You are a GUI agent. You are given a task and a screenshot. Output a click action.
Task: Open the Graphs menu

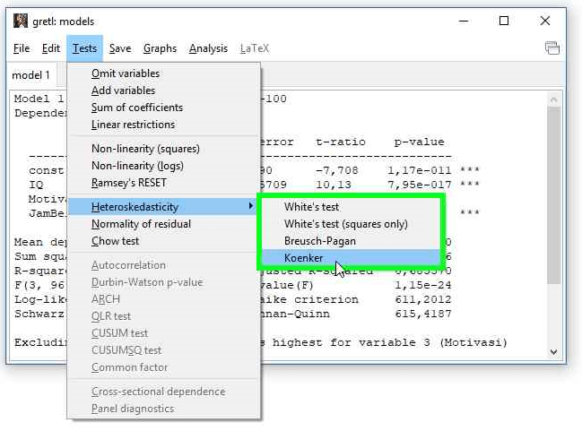pyautogui.click(x=160, y=48)
